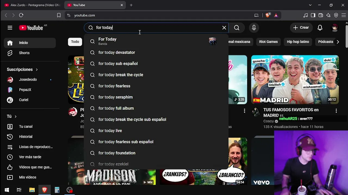The height and width of the screenshot is (195, 348).
Task: Choose suggestion "for today fearless sub español"
Action: coord(156,142)
